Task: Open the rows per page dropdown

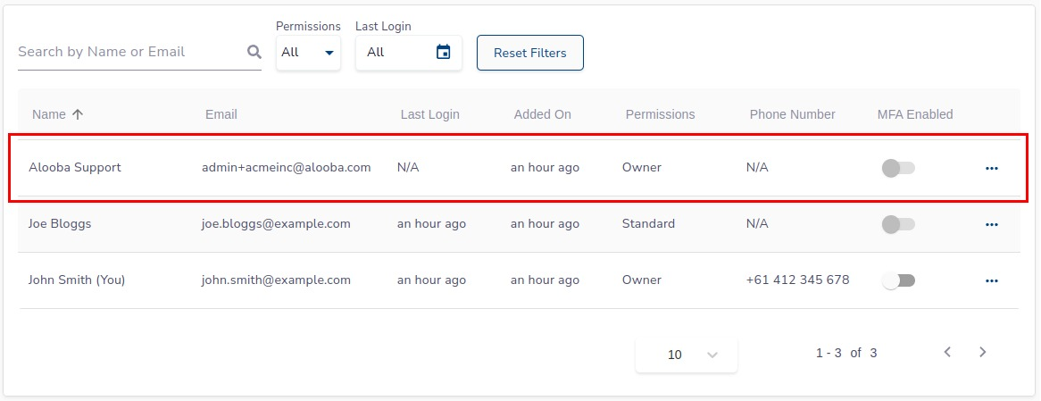Action: tap(687, 355)
